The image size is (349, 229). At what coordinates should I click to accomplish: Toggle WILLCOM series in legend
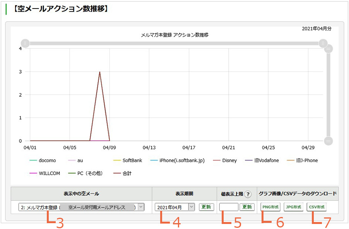45,173
